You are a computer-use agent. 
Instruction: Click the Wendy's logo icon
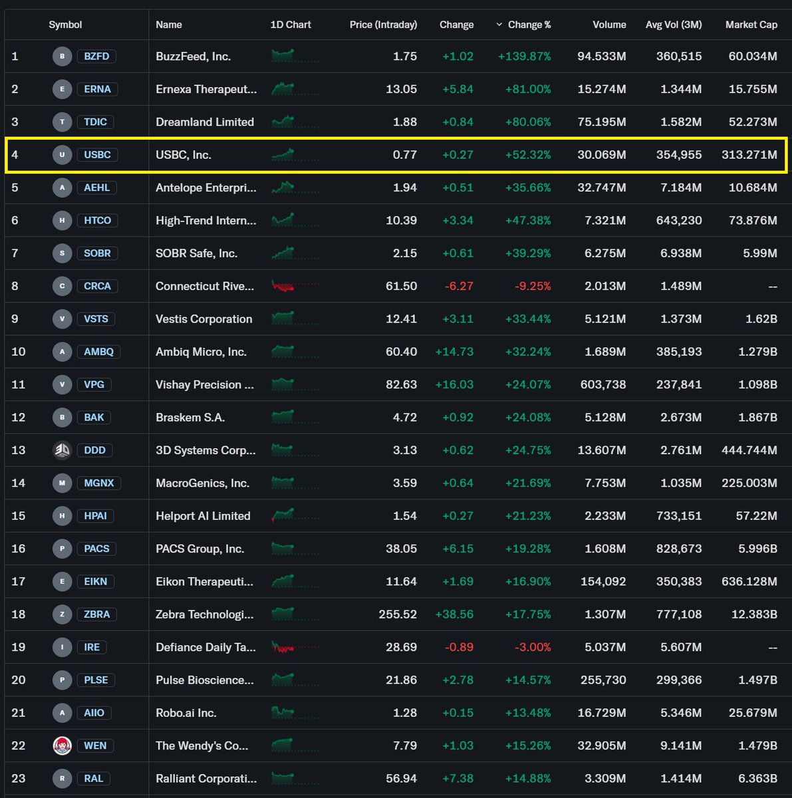[x=63, y=745]
